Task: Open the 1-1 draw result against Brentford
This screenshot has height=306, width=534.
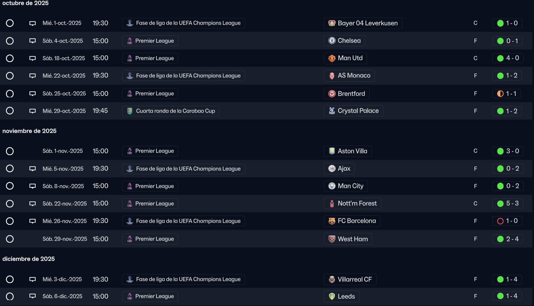Action: point(507,93)
